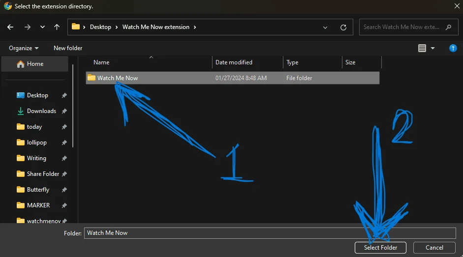Viewport: 463px width, 257px height.
Task: Expand chevron after Desktop in breadcrumb
Action: (117, 27)
